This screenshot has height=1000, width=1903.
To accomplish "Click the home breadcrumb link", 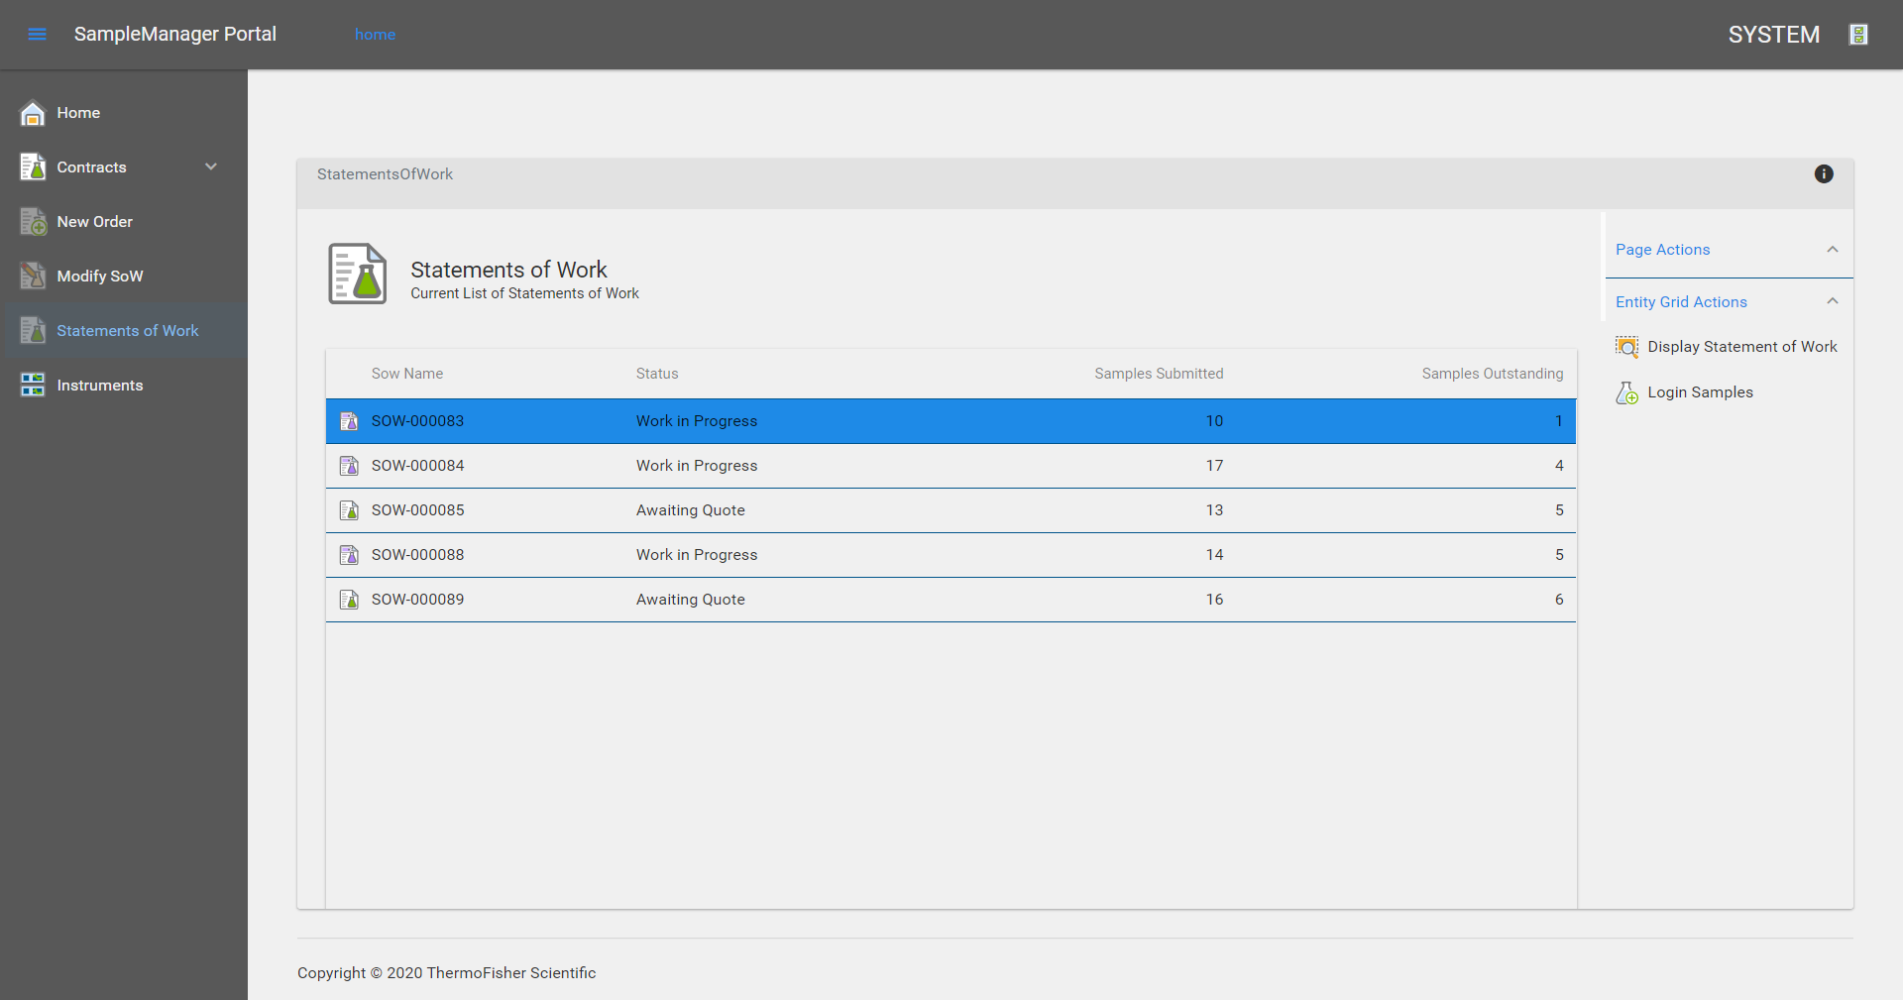I will tap(375, 35).
